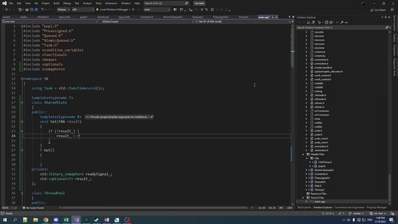Collapse the void Set function outline
Screen dimensions: 398x224
point(22,122)
